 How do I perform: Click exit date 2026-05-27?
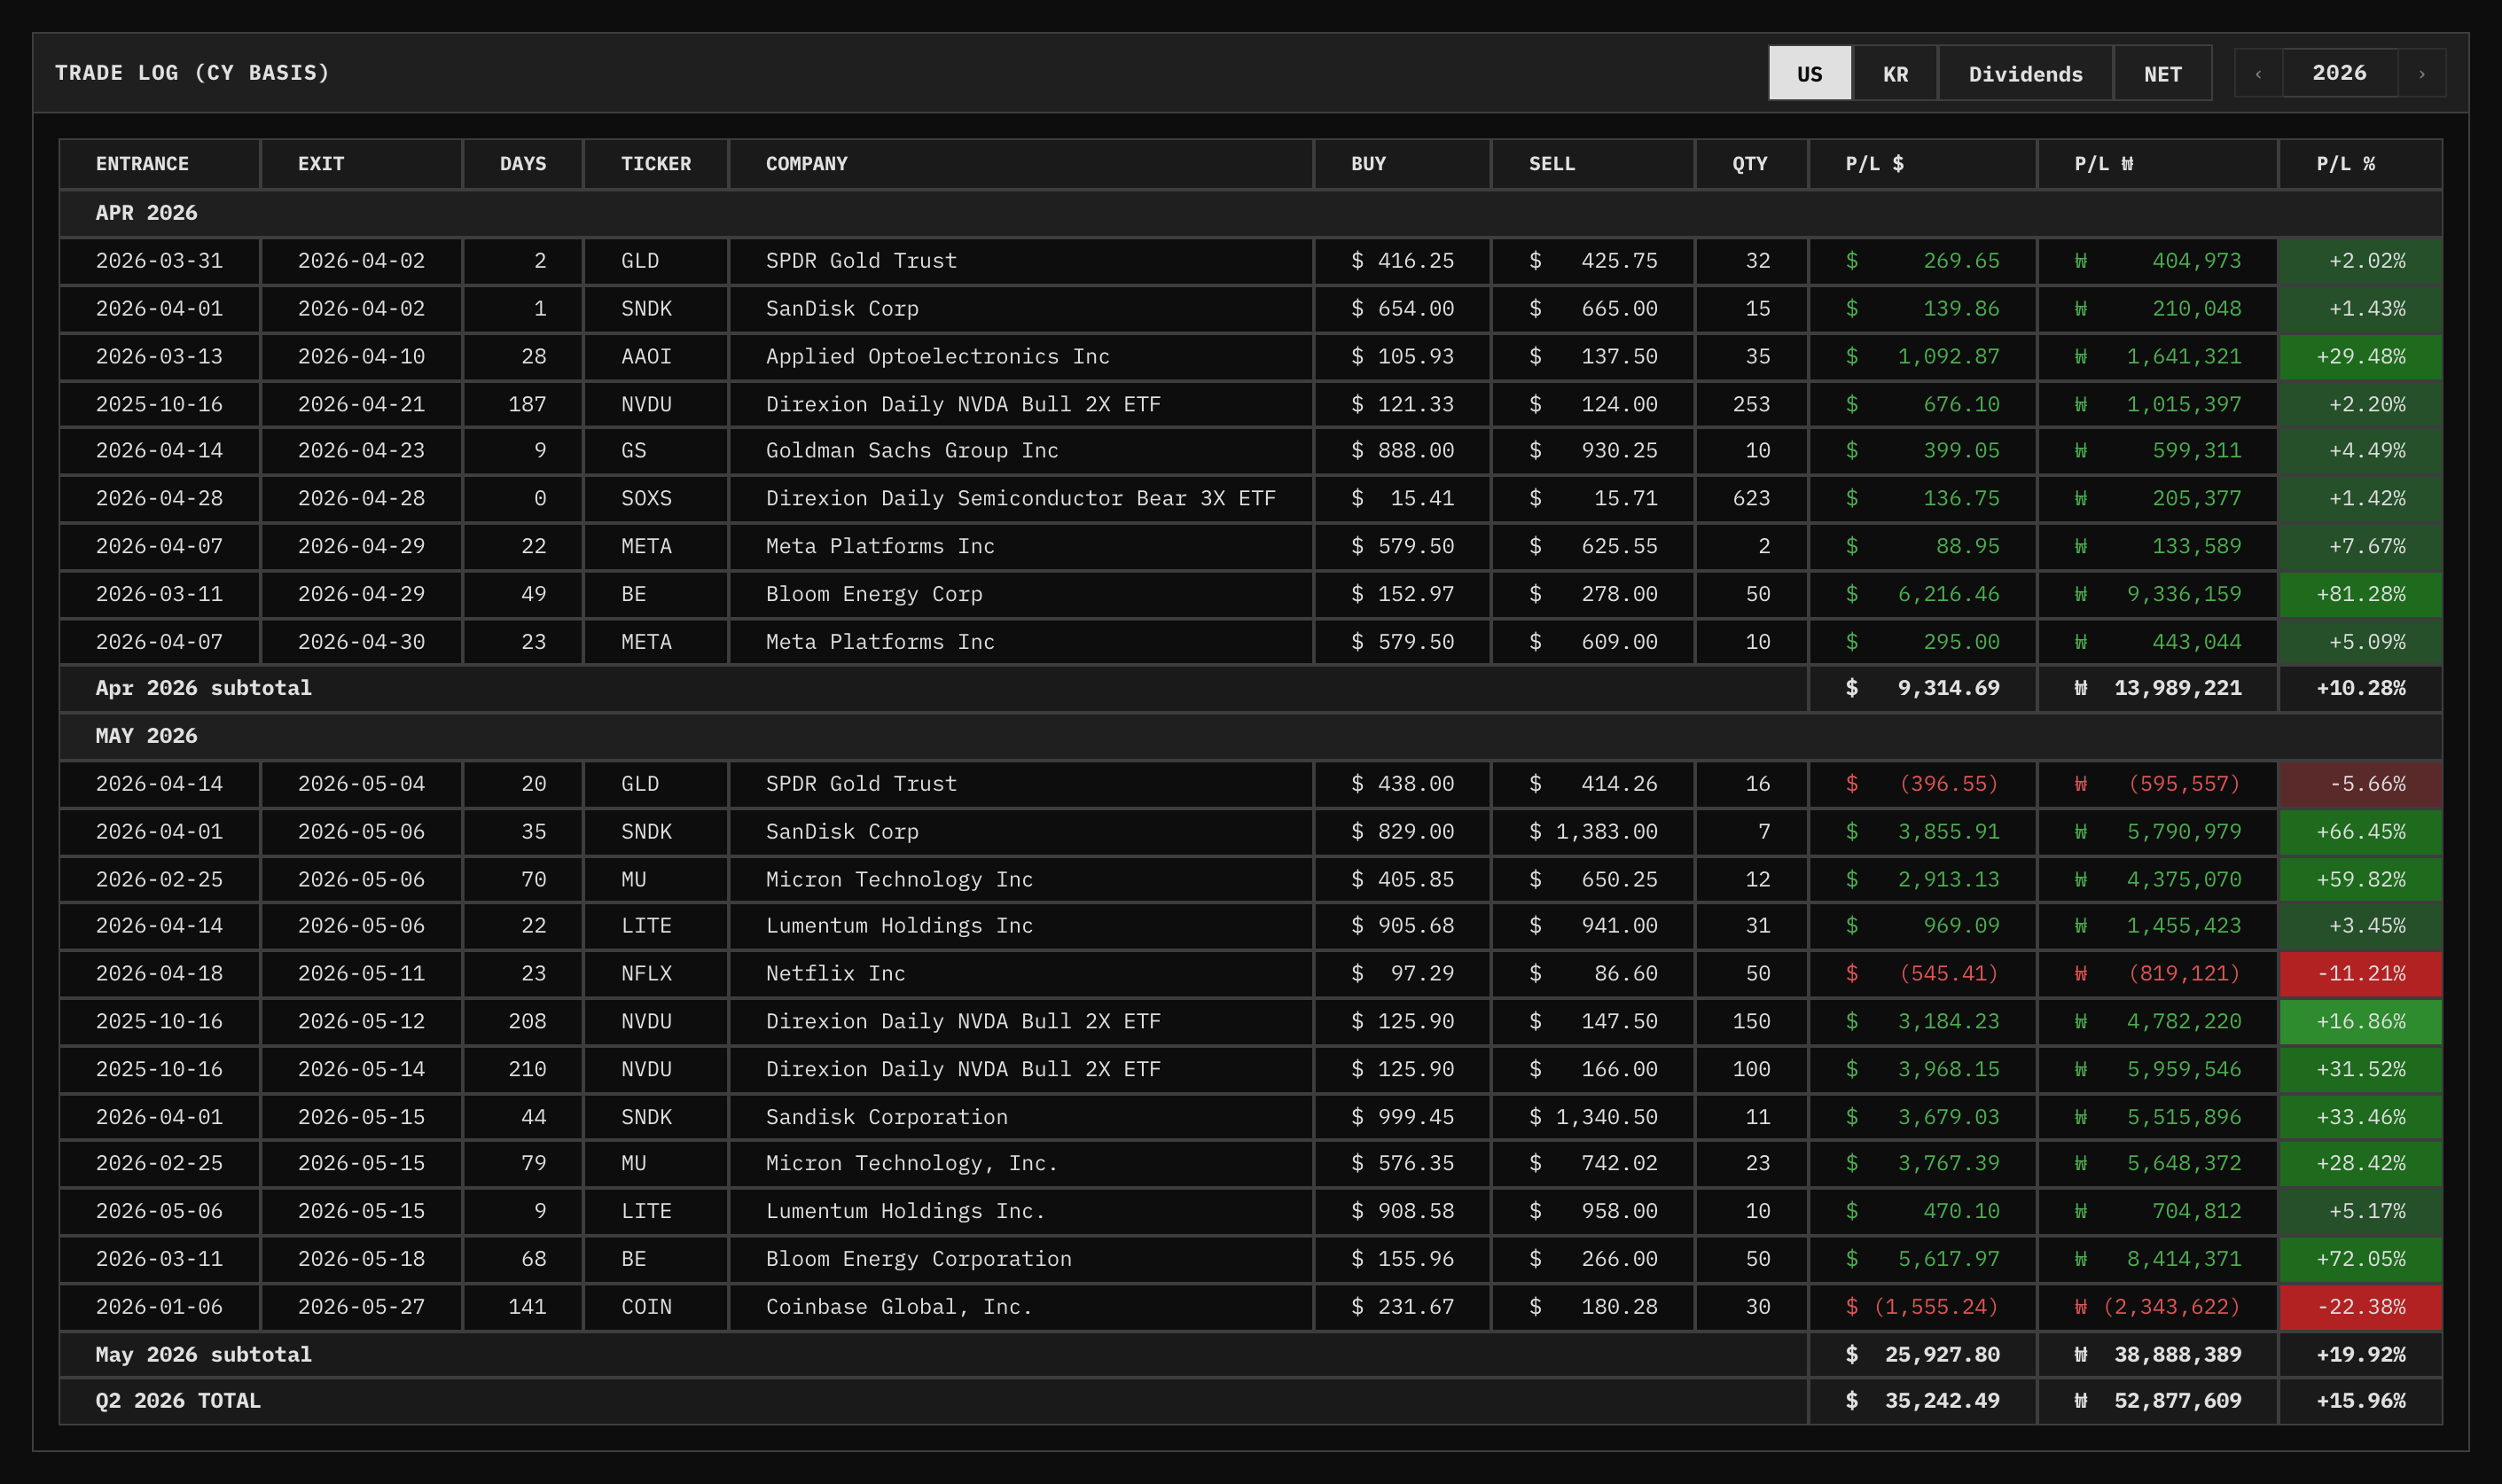point(361,1307)
